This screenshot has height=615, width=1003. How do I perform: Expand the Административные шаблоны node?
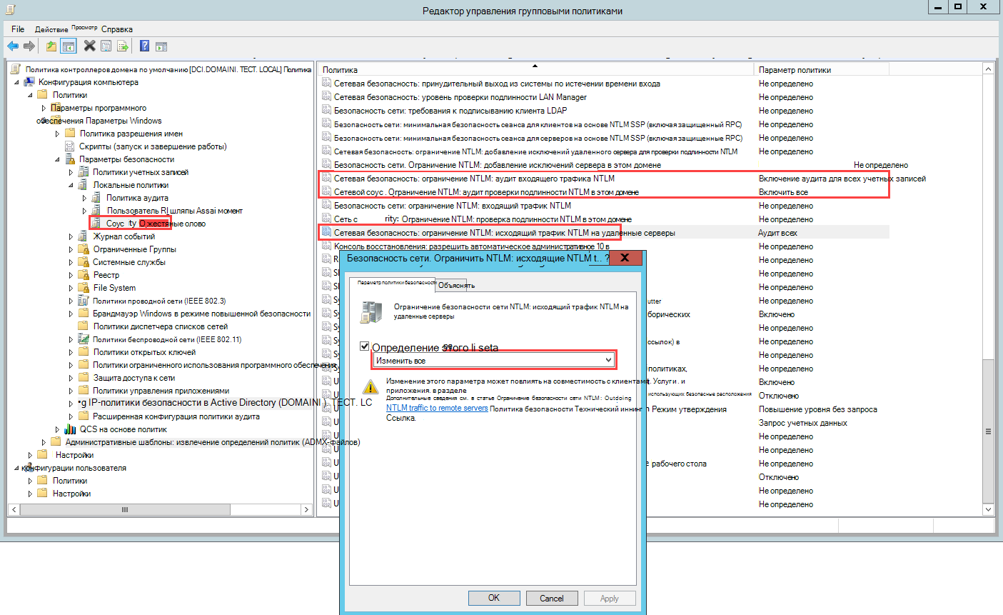(x=44, y=442)
